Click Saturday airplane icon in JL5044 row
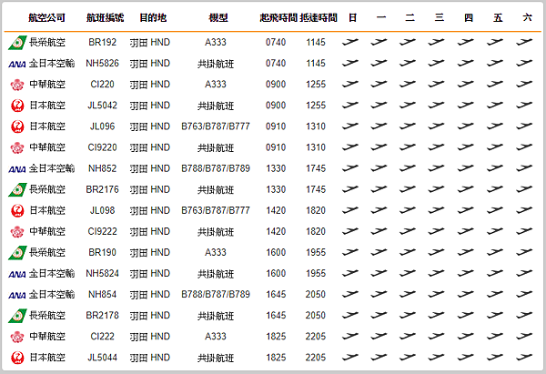The image size is (546, 374). click(524, 358)
